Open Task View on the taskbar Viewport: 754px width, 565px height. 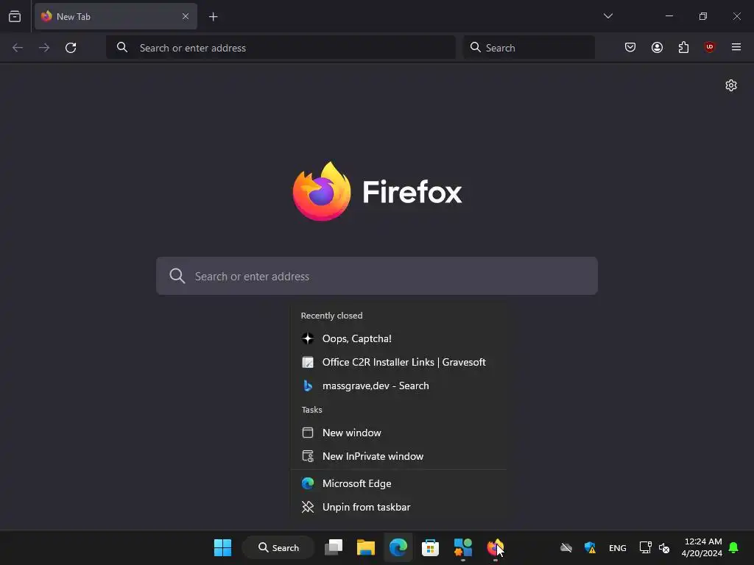[334, 547]
